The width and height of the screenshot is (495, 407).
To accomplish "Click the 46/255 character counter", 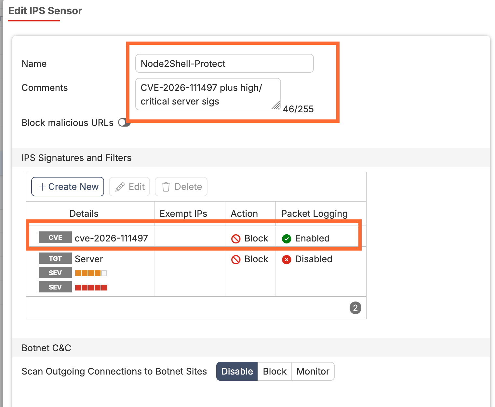I will click(x=298, y=109).
